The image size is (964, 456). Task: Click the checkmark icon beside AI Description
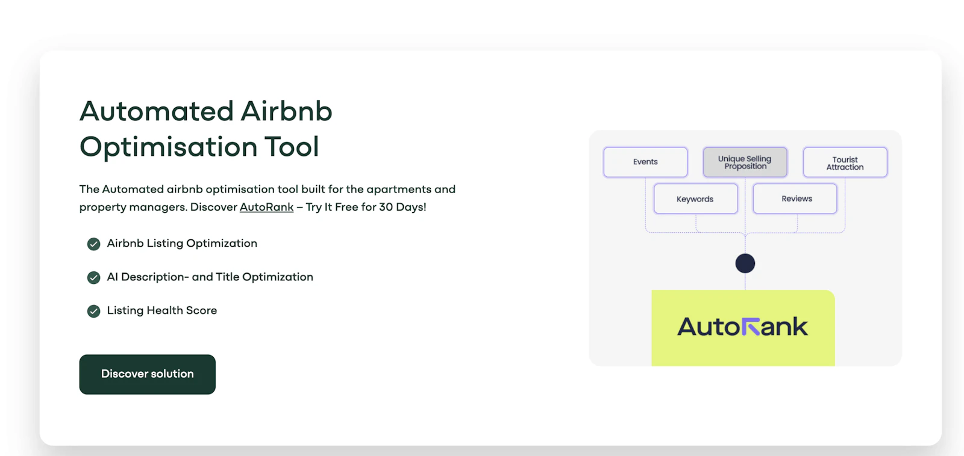click(93, 277)
